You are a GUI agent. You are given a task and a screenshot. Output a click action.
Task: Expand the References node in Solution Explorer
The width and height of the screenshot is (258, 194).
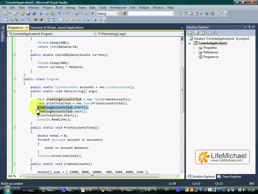point(194,53)
